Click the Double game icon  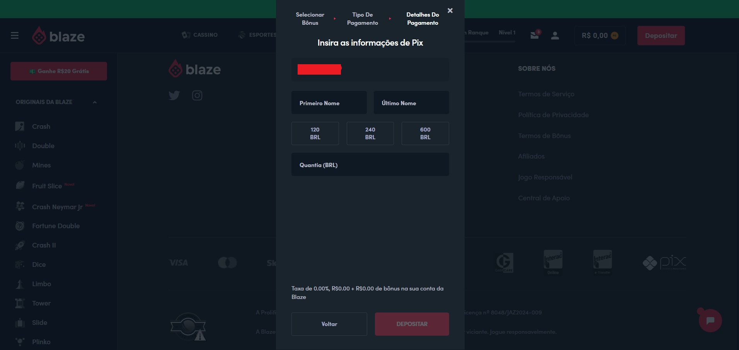20,146
